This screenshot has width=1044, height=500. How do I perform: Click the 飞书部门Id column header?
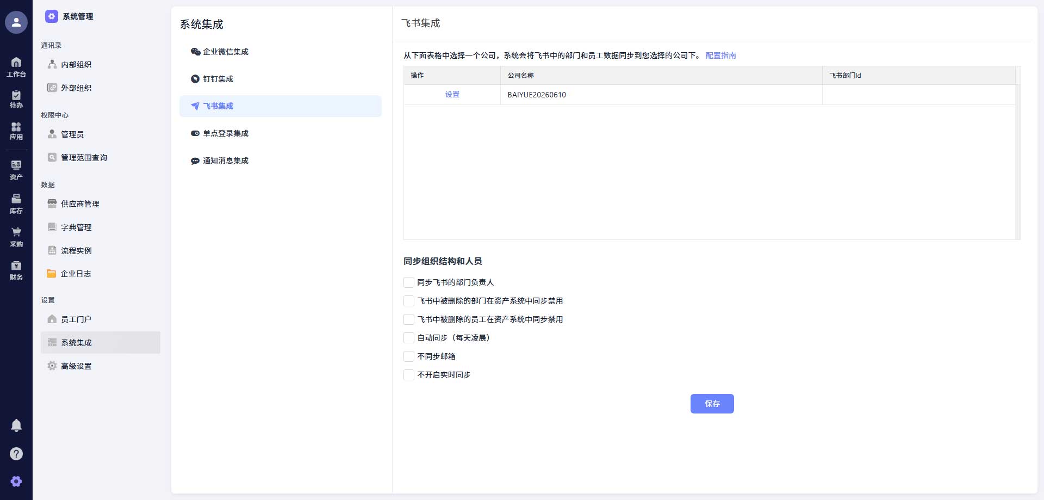click(918, 76)
